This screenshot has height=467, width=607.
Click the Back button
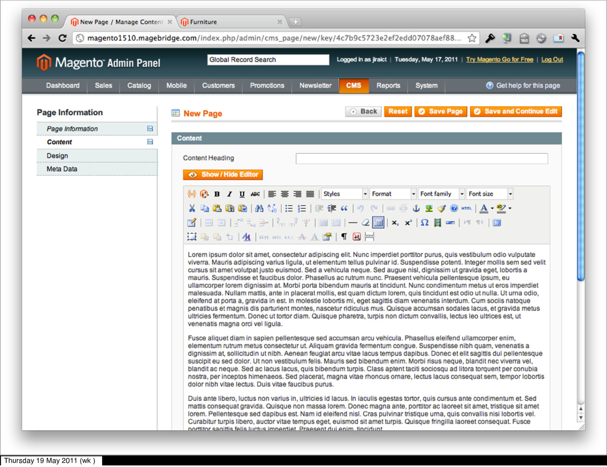point(363,111)
